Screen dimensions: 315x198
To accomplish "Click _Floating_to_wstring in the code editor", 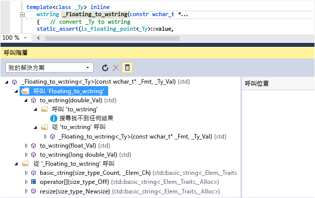I will click(95, 14).
